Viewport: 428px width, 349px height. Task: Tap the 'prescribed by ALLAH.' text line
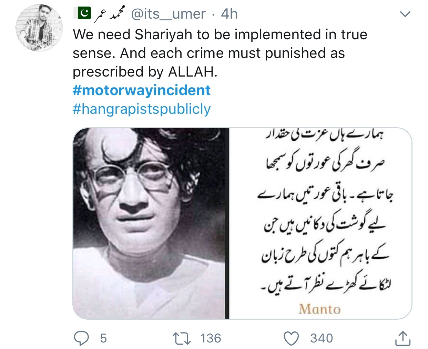pos(145,72)
